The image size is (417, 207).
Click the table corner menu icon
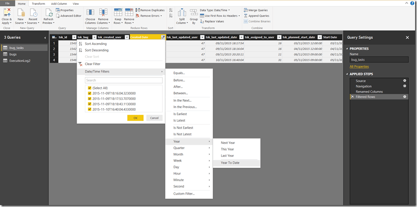point(54,37)
